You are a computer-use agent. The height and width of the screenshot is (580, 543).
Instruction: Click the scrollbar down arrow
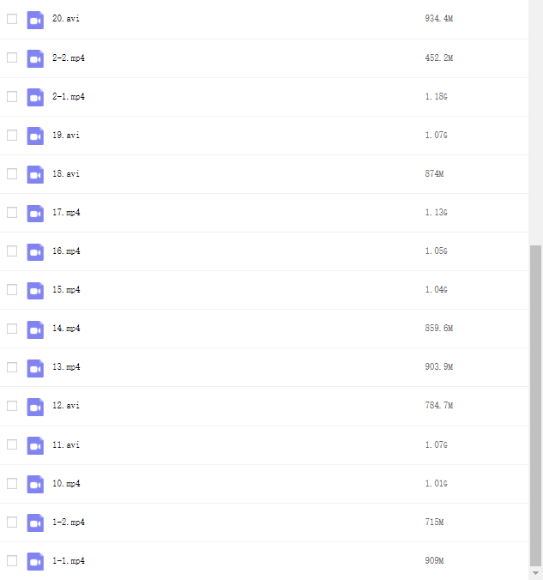pos(535,572)
